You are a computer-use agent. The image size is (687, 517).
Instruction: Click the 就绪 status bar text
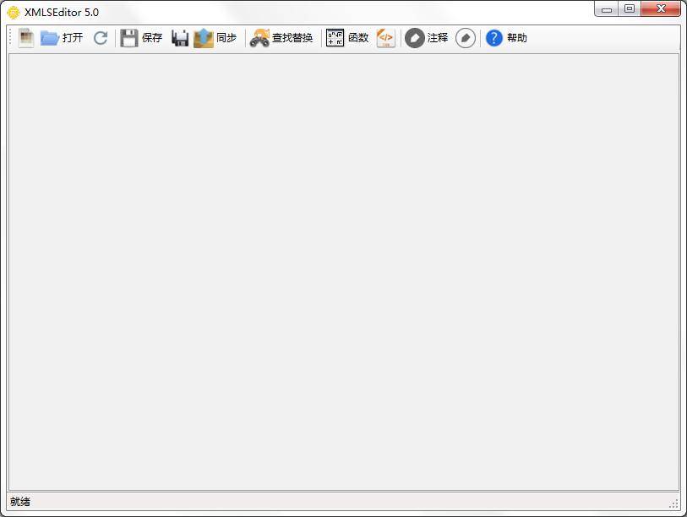click(x=20, y=502)
